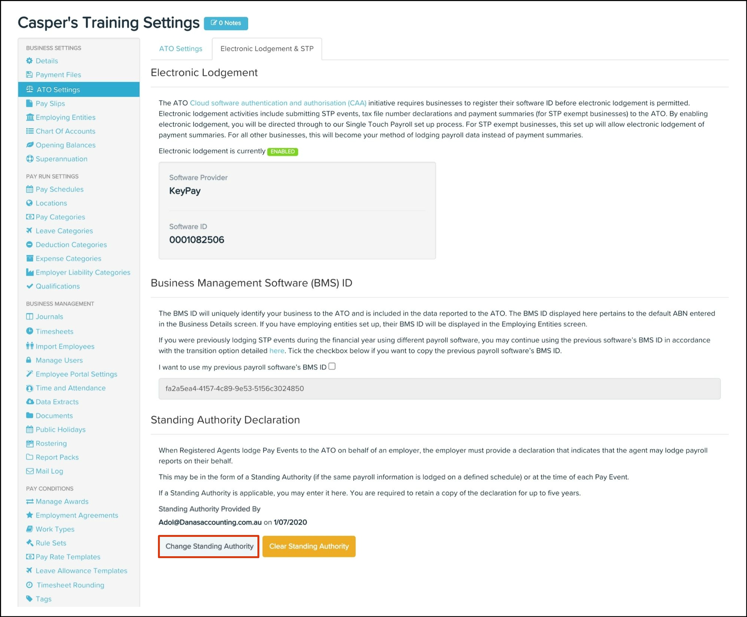This screenshot has height=617, width=747.
Task: Click the Data Extracts cloud download icon
Action: point(30,402)
